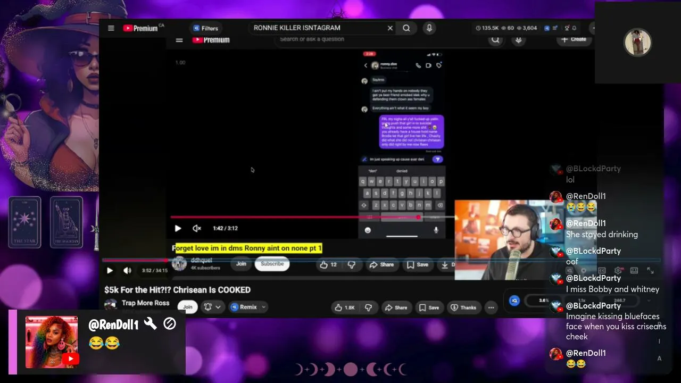Start a voice call in the phone chat
Viewport: 681px width, 383px height.
(418, 65)
